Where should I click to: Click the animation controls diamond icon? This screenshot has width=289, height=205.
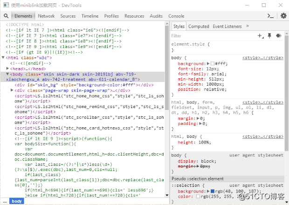(x=278, y=35)
